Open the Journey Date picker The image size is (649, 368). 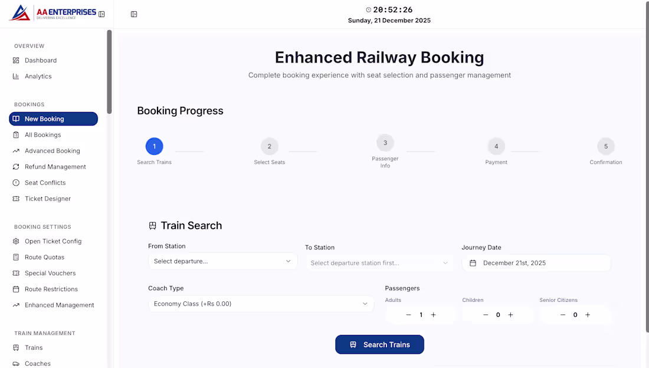(536, 263)
